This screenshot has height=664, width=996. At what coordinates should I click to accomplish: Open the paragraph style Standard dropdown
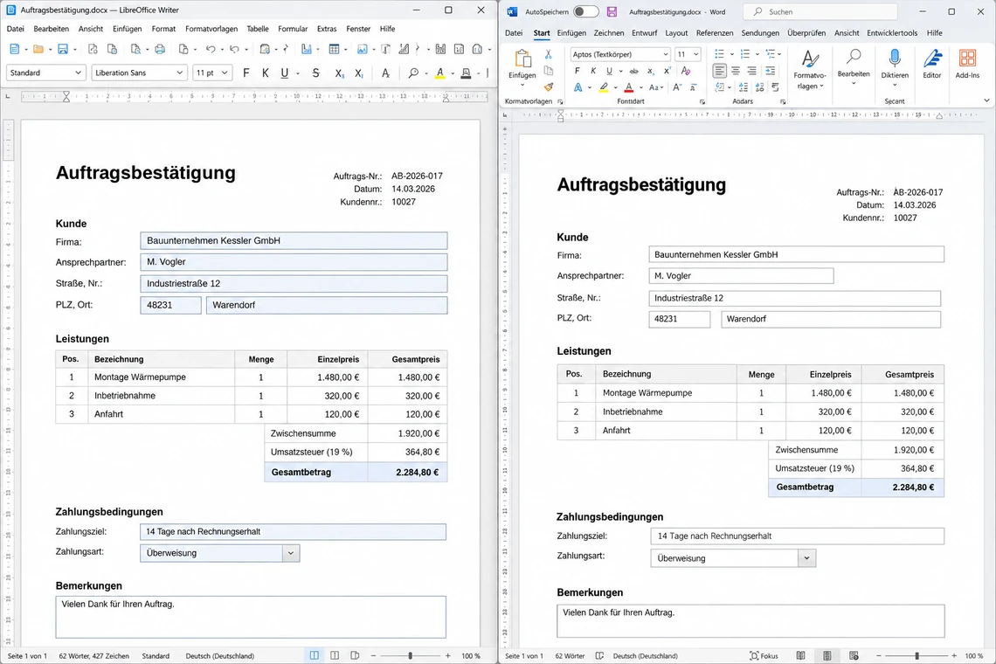[78, 73]
